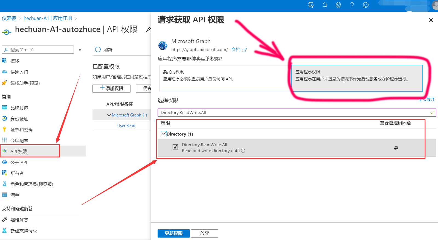Collapse the Directory (1) permission group
The image size is (438, 240).
click(x=164, y=134)
